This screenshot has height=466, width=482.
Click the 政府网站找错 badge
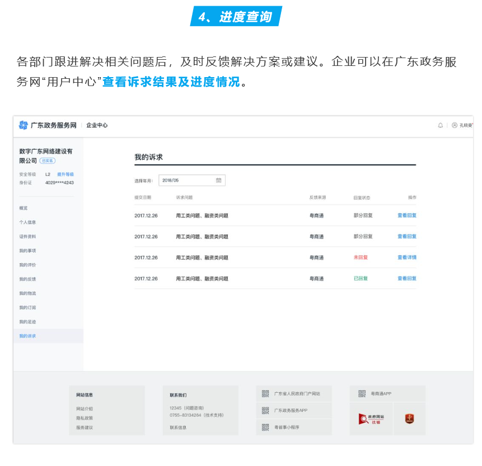[371, 419]
